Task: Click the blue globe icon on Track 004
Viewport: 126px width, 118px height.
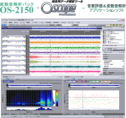Action: click(3, 52)
